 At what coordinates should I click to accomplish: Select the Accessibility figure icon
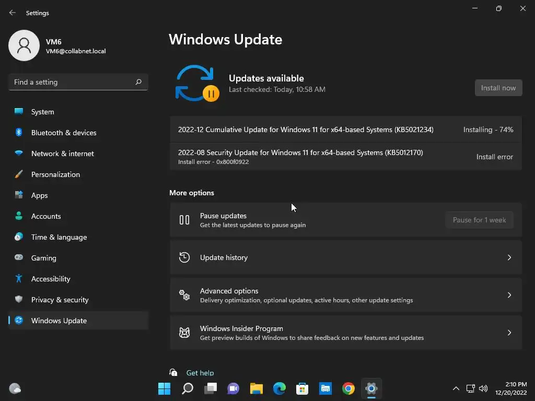(19, 279)
